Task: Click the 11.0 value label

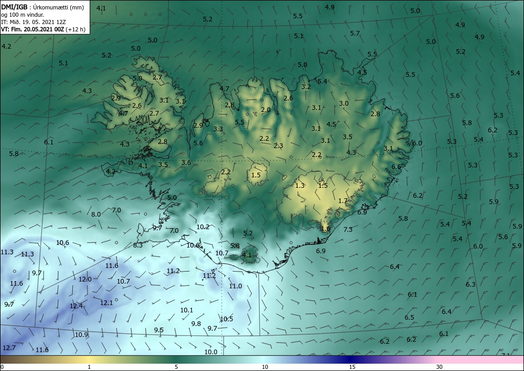Action: tap(235, 286)
